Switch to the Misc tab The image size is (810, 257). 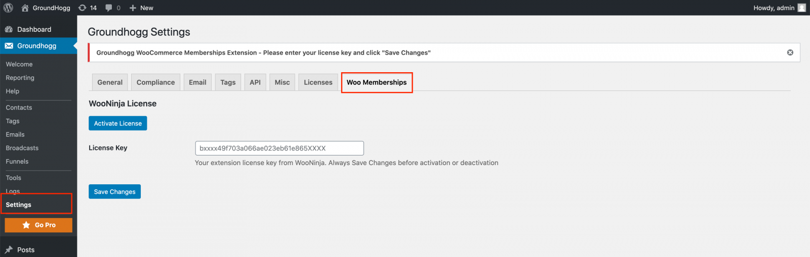282,82
